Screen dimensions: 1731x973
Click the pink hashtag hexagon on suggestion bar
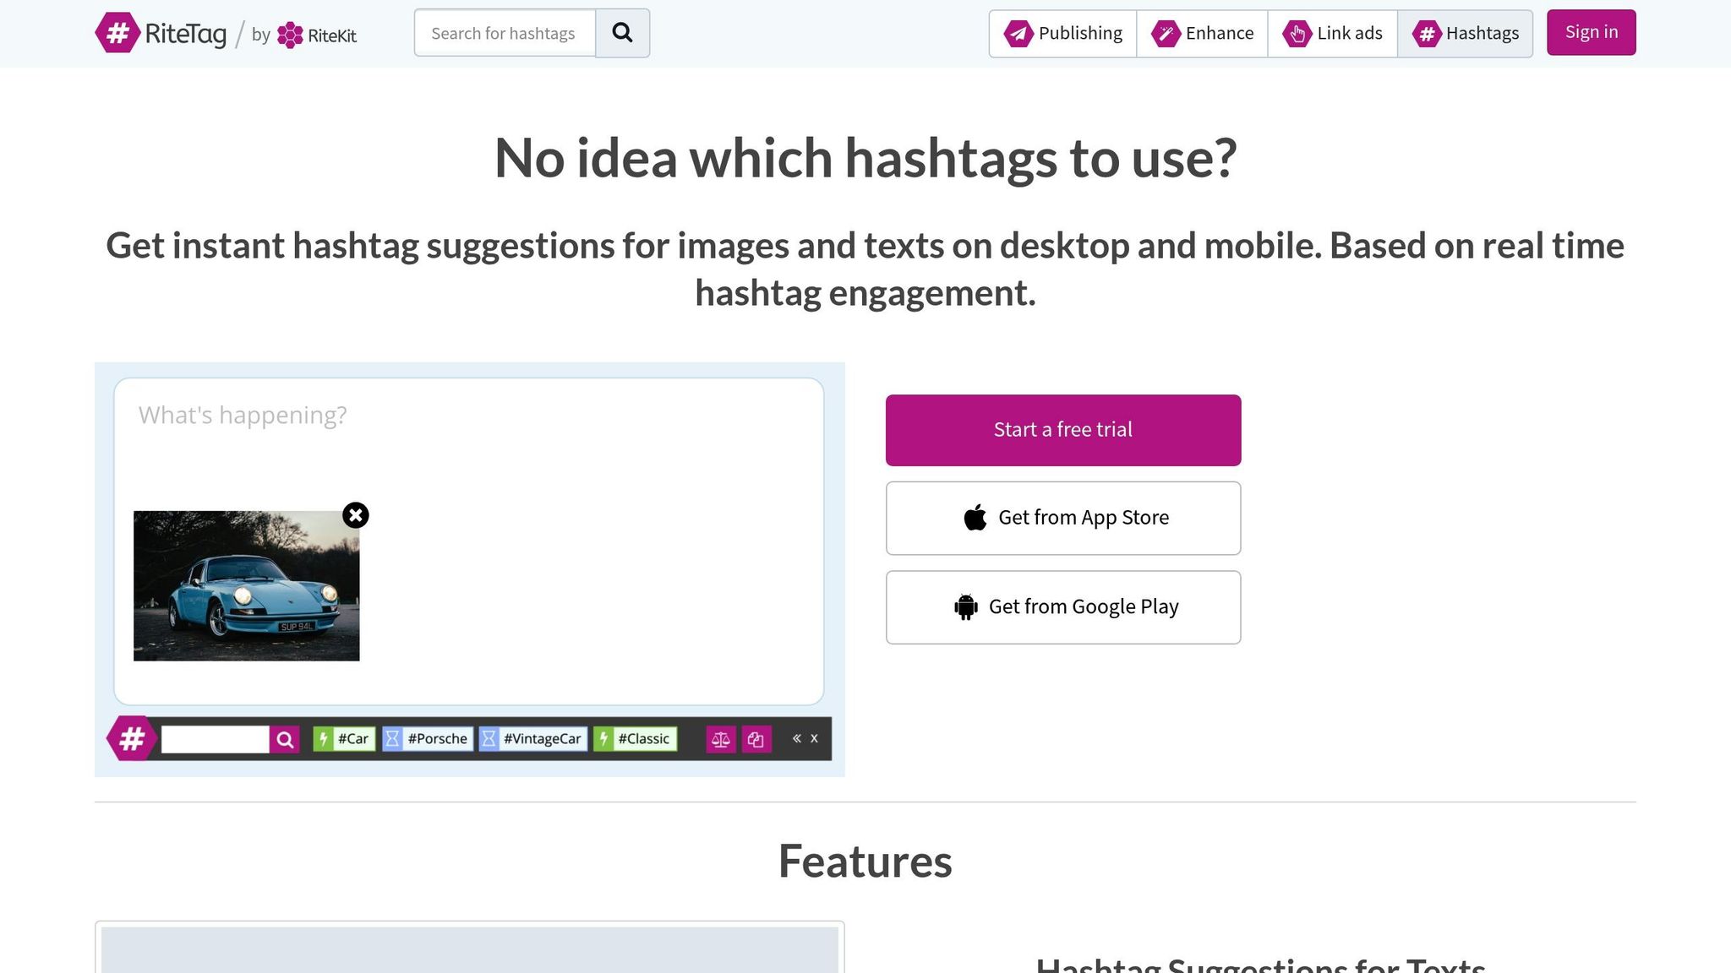click(131, 739)
